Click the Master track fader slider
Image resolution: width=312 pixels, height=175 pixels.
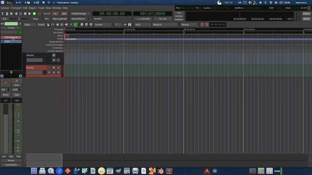[36, 60]
